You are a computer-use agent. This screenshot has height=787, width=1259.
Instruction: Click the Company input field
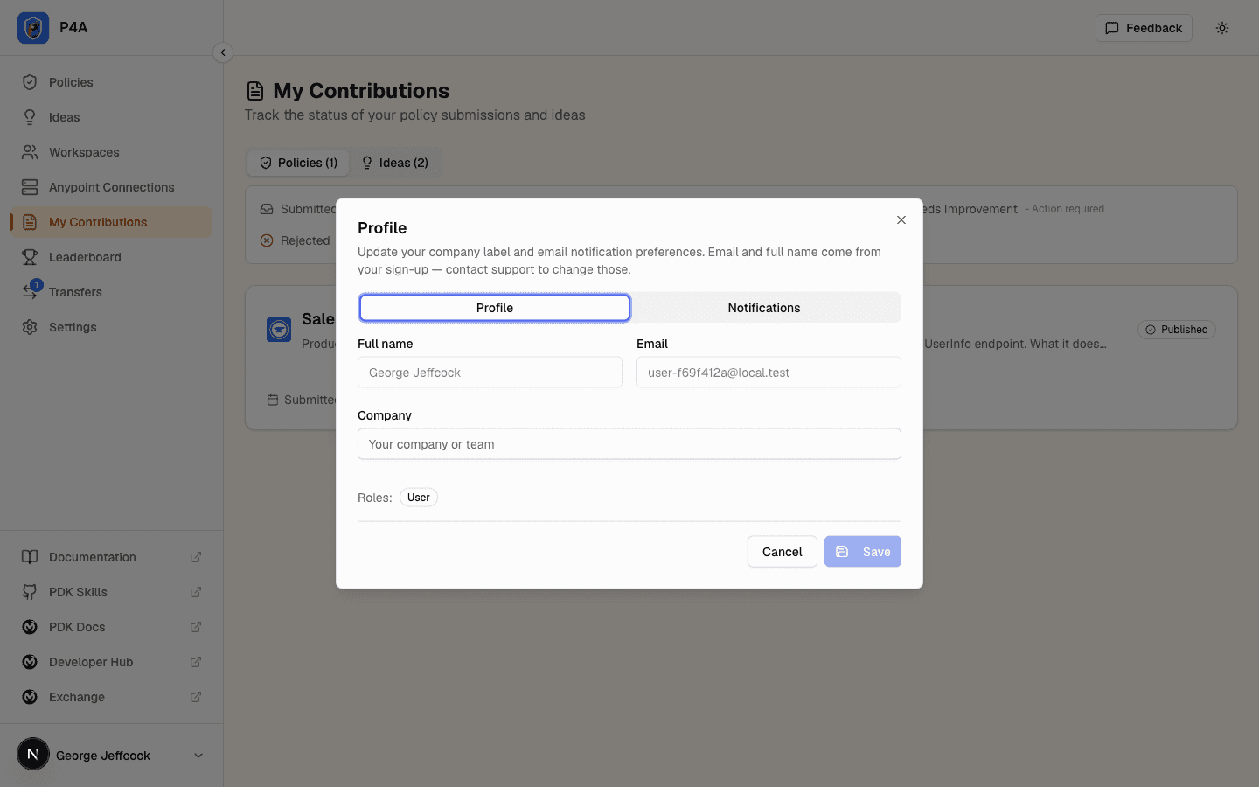tap(629, 444)
